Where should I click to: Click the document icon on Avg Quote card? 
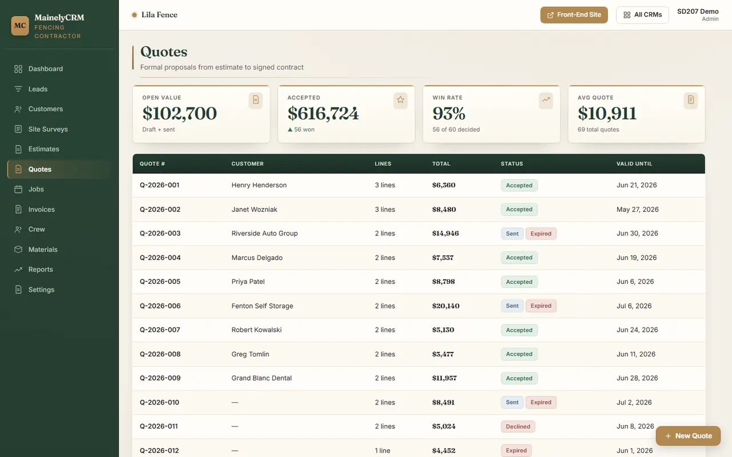coord(691,100)
